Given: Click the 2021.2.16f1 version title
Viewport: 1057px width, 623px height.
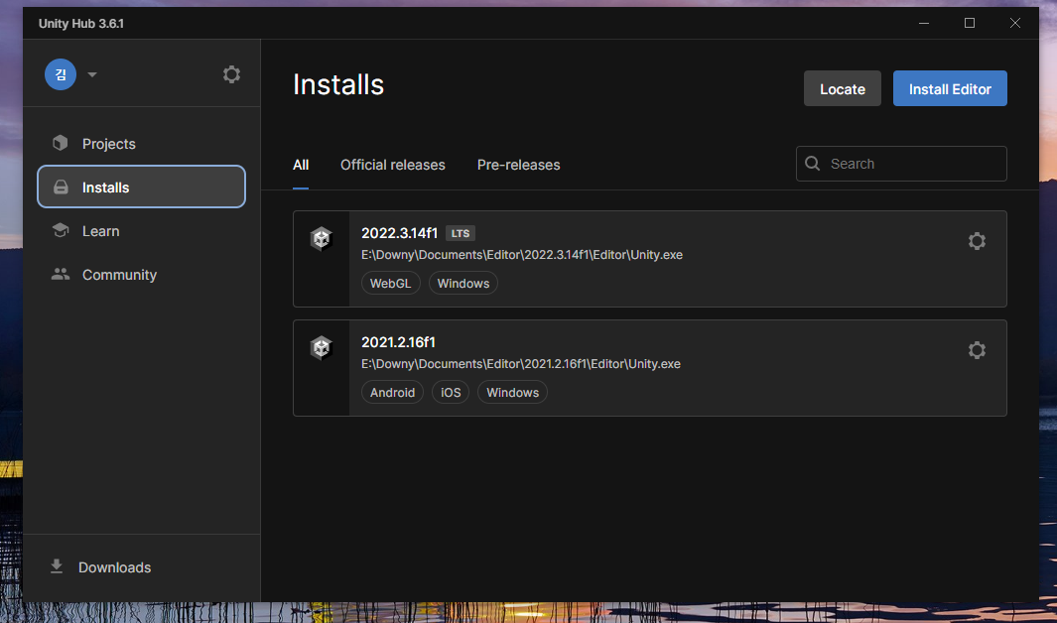Looking at the screenshot, I should (x=398, y=342).
